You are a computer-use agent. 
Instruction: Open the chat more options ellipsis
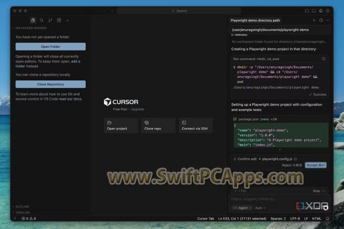point(328,21)
